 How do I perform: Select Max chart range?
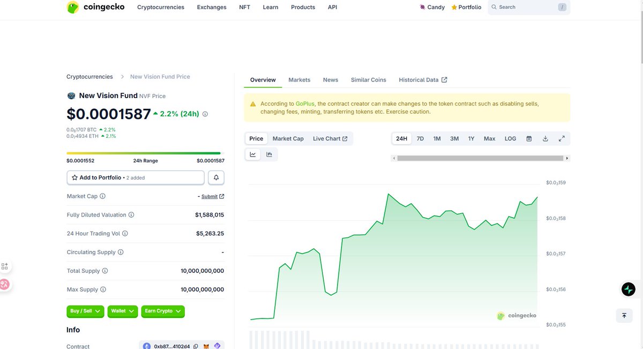pos(489,139)
